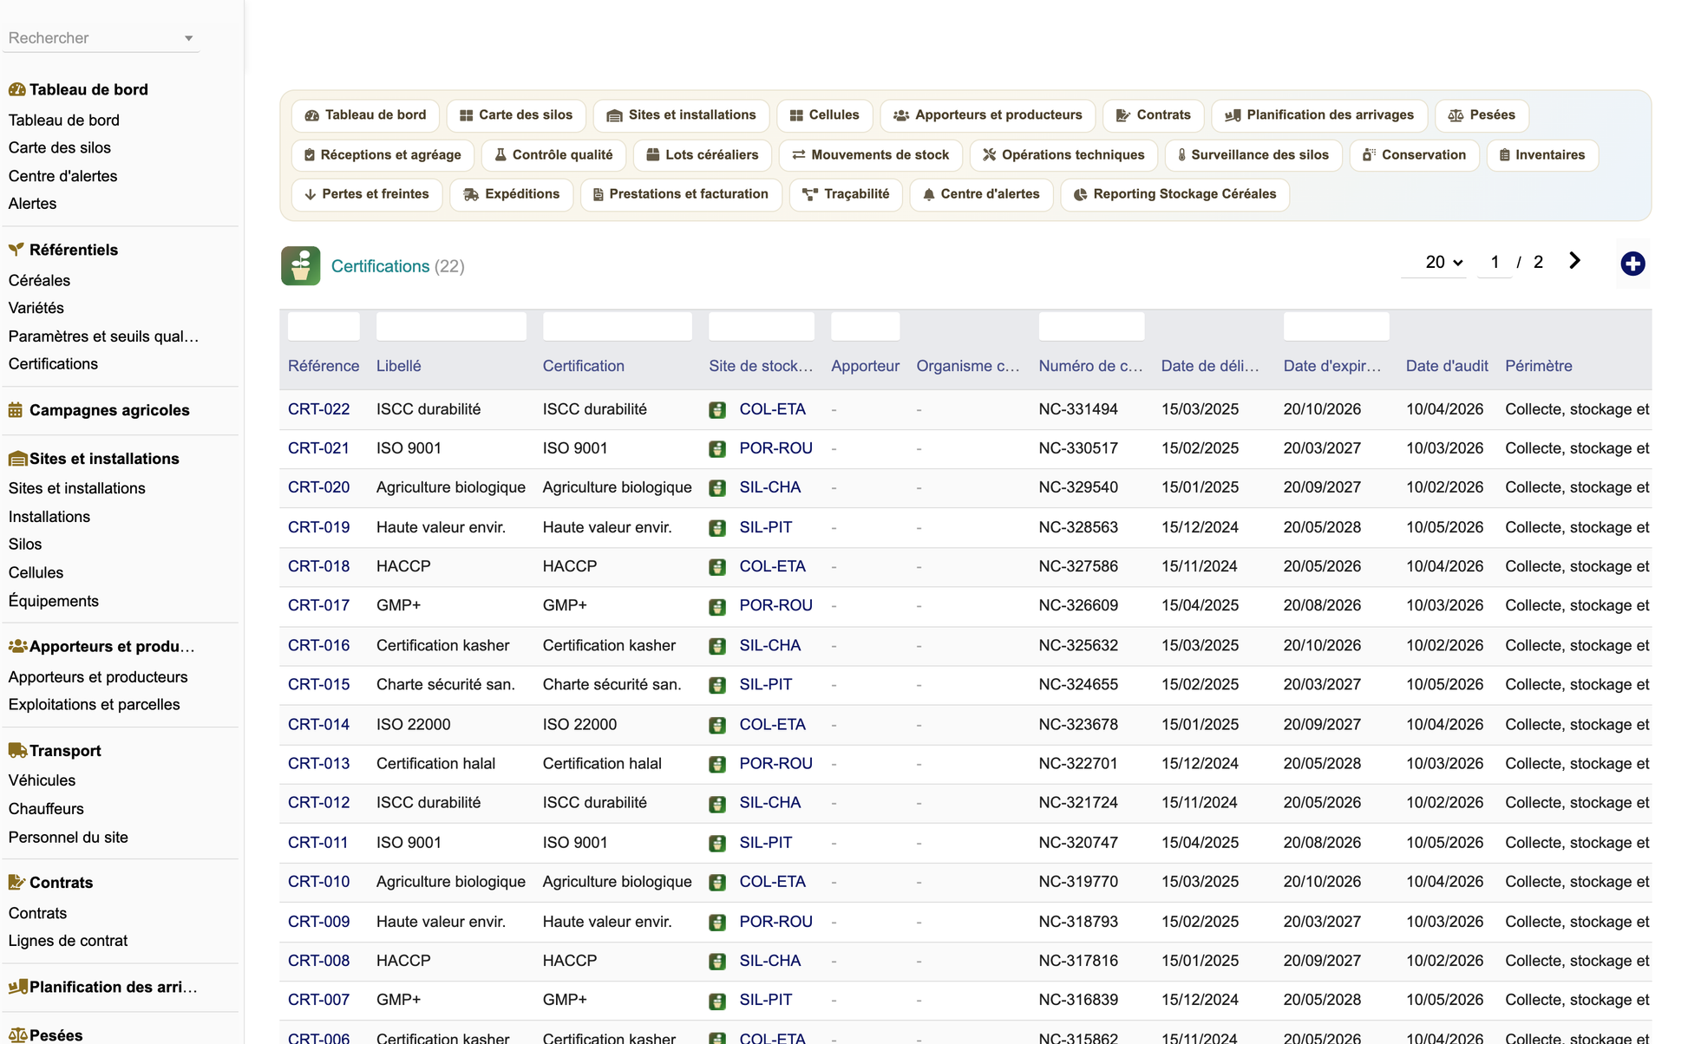Open Expéditions tab
The width and height of the screenshot is (1688, 1044).
tap(512, 194)
